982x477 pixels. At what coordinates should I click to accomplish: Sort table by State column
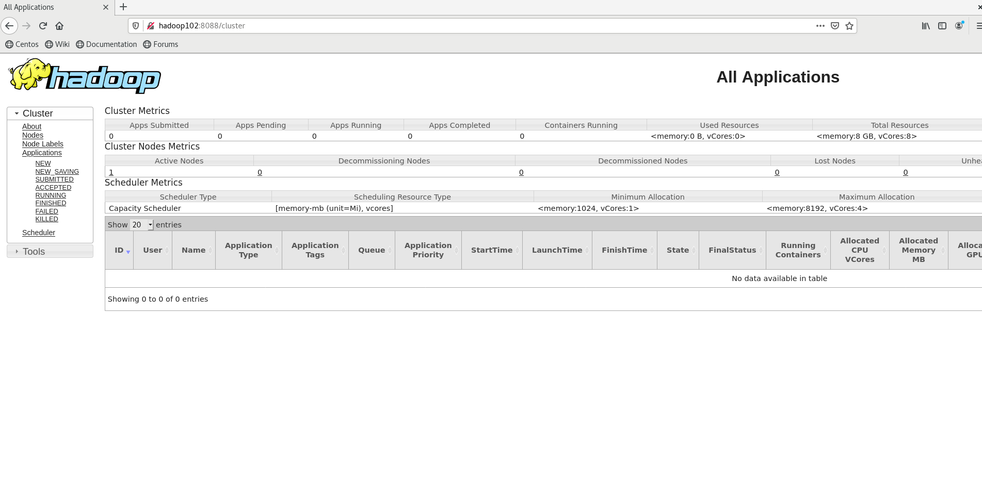678,250
